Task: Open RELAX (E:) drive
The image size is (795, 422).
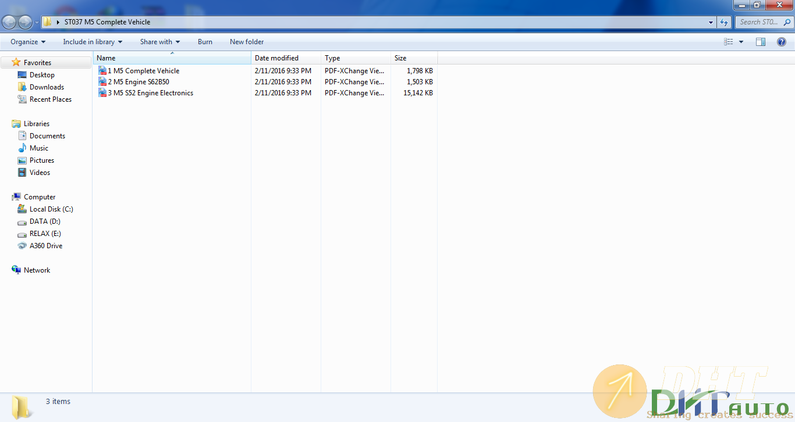Action: (x=45, y=234)
